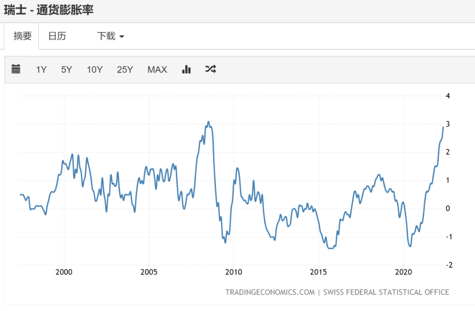Click the 瑞士 - 通货膨胀率 heading

point(48,10)
